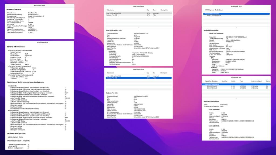Click ROM version value 113-C980AF-908
This screenshot has height=155, width=276.
pyautogui.click(x=139, y=109)
